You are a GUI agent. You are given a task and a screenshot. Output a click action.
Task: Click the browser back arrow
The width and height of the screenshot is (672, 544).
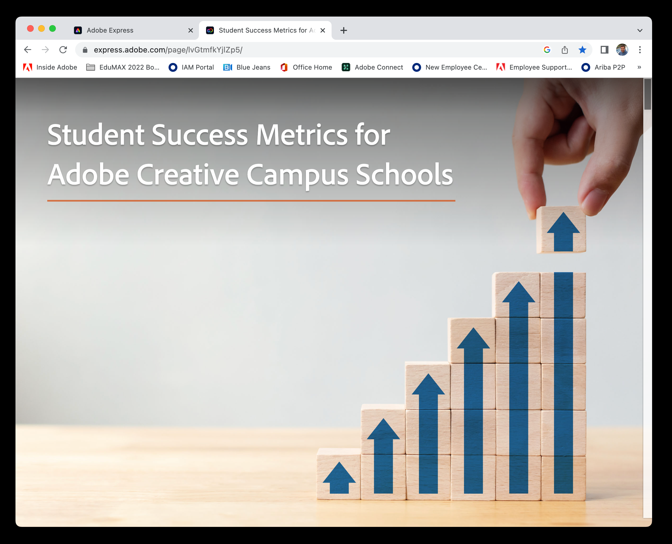[28, 49]
